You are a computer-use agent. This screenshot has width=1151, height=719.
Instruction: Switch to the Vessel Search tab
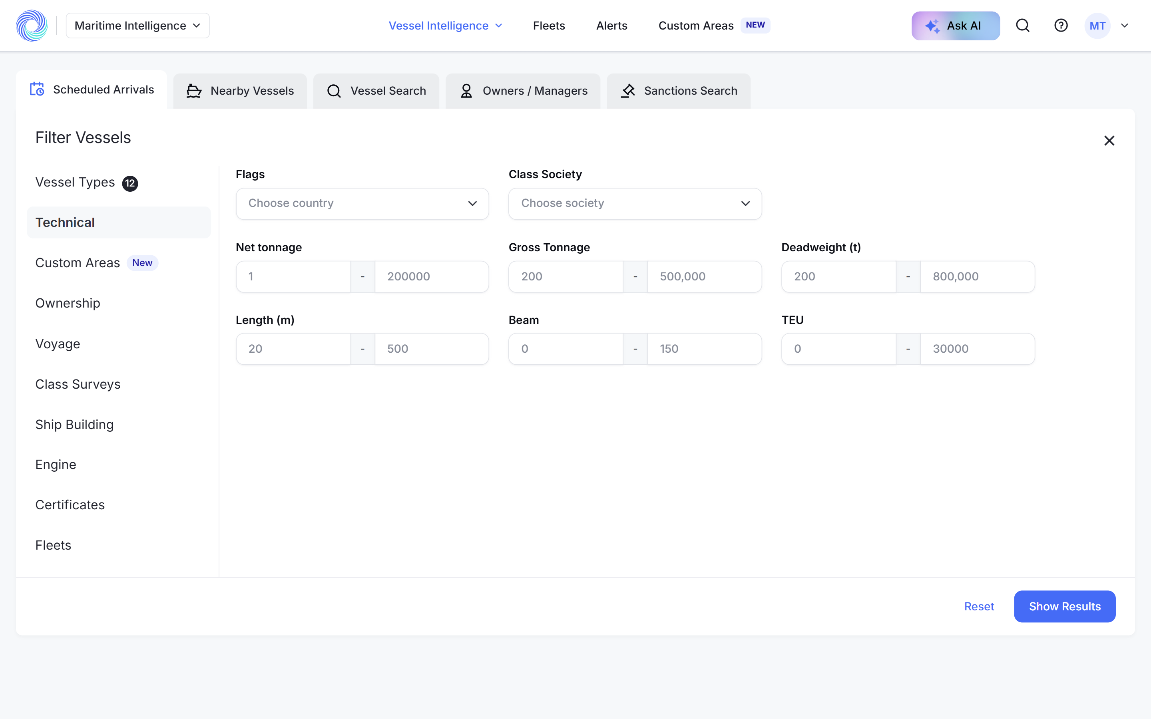click(376, 91)
